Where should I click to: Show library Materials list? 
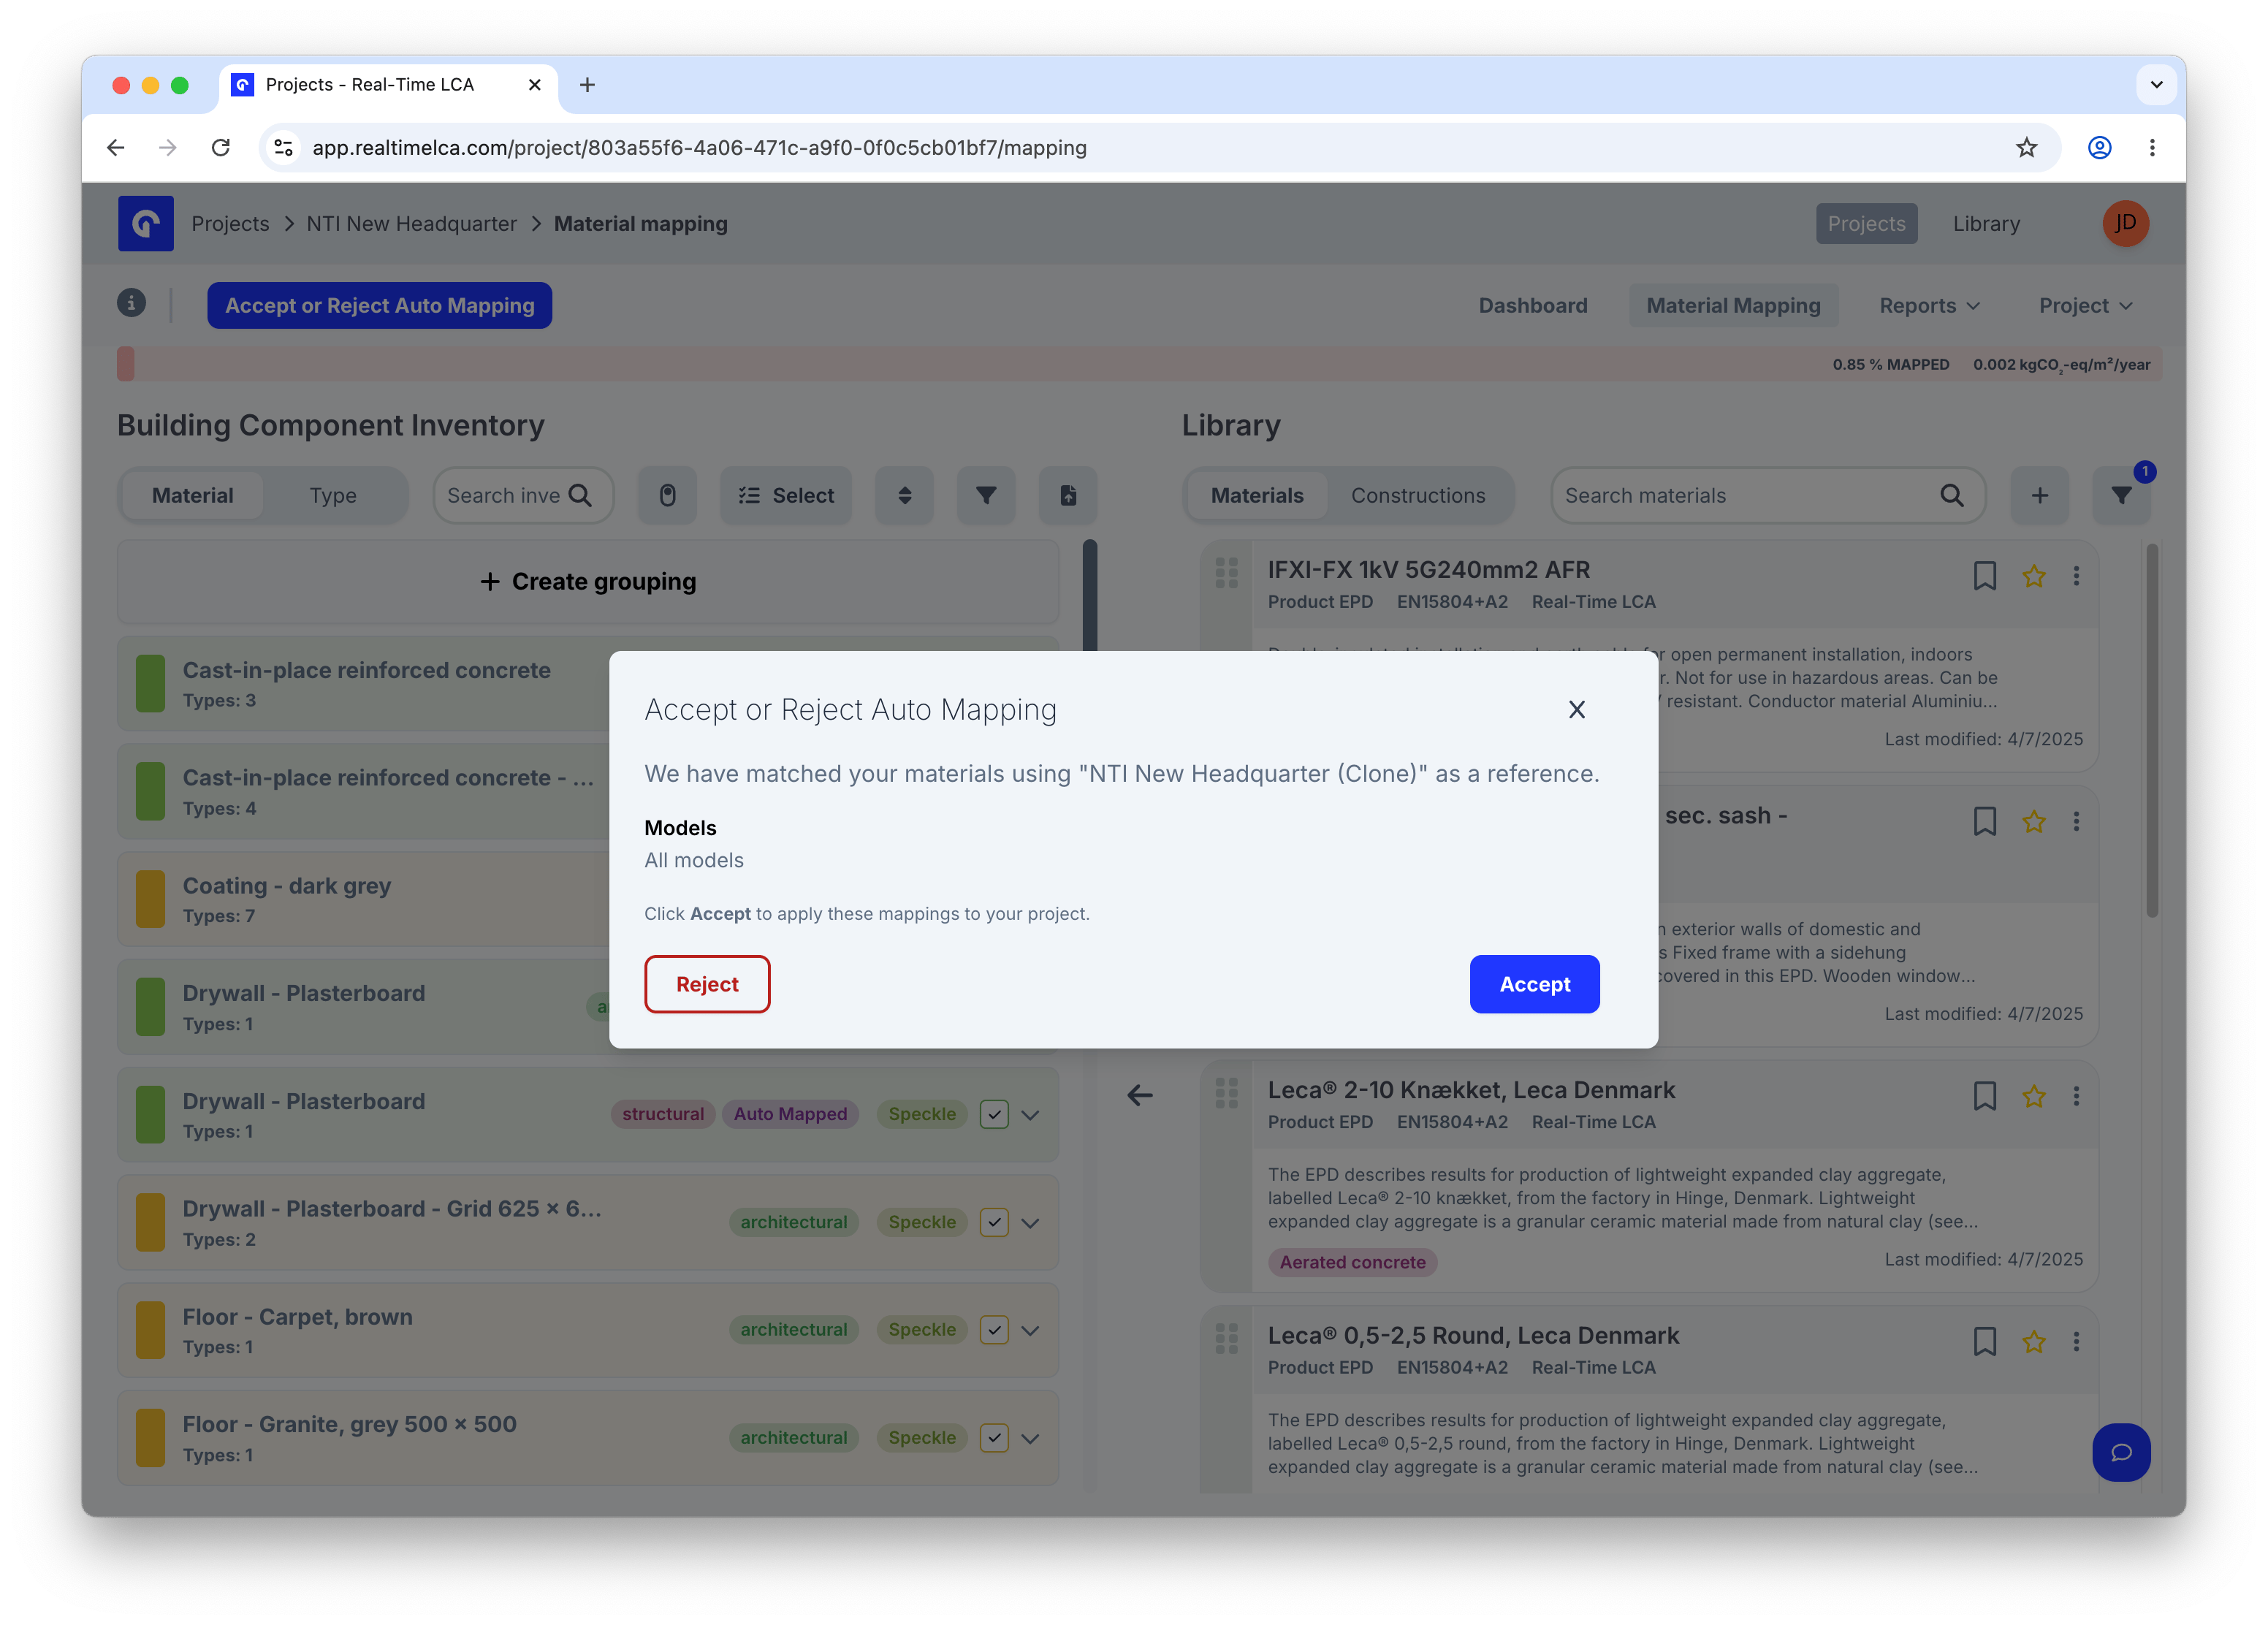(1257, 495)
